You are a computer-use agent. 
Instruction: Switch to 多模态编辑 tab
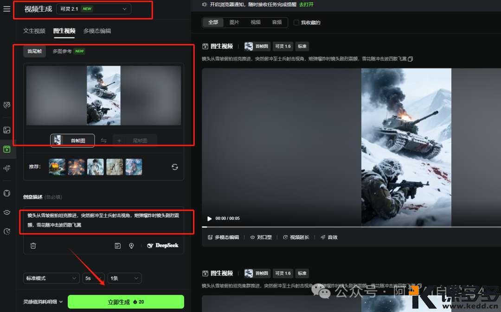[x=97, y=31]
